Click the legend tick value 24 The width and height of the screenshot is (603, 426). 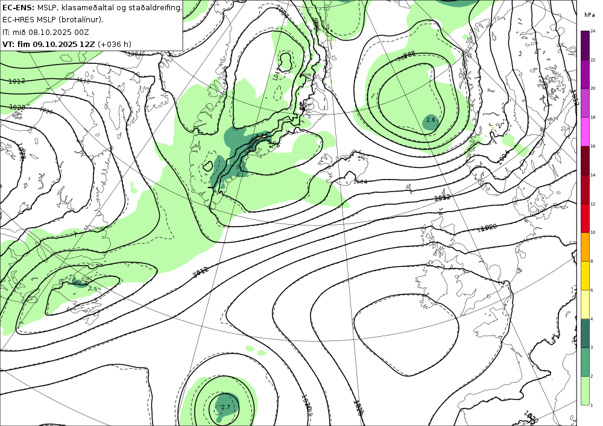click(x=593, y=31)
